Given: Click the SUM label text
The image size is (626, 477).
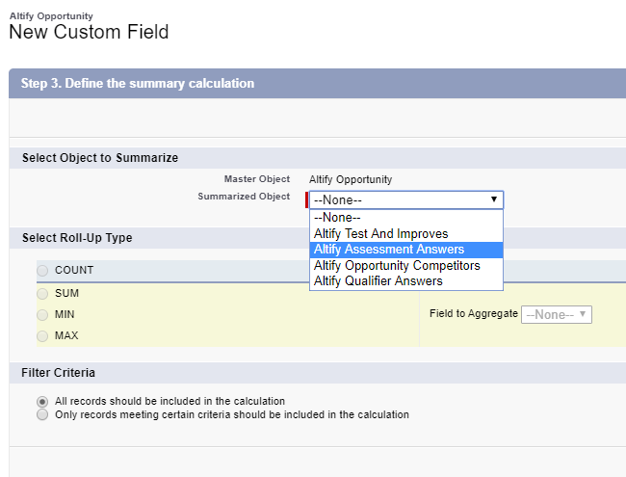Looking at the screenshot, I should [x=66, y=293].
